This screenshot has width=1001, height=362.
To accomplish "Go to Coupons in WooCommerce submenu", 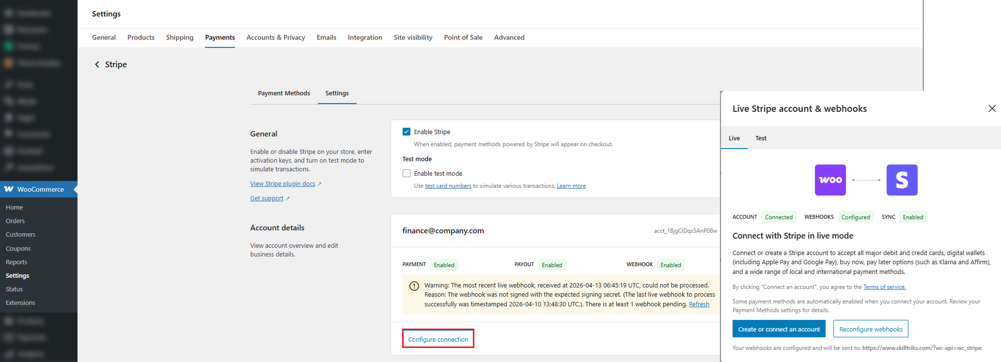I will 18,248.
